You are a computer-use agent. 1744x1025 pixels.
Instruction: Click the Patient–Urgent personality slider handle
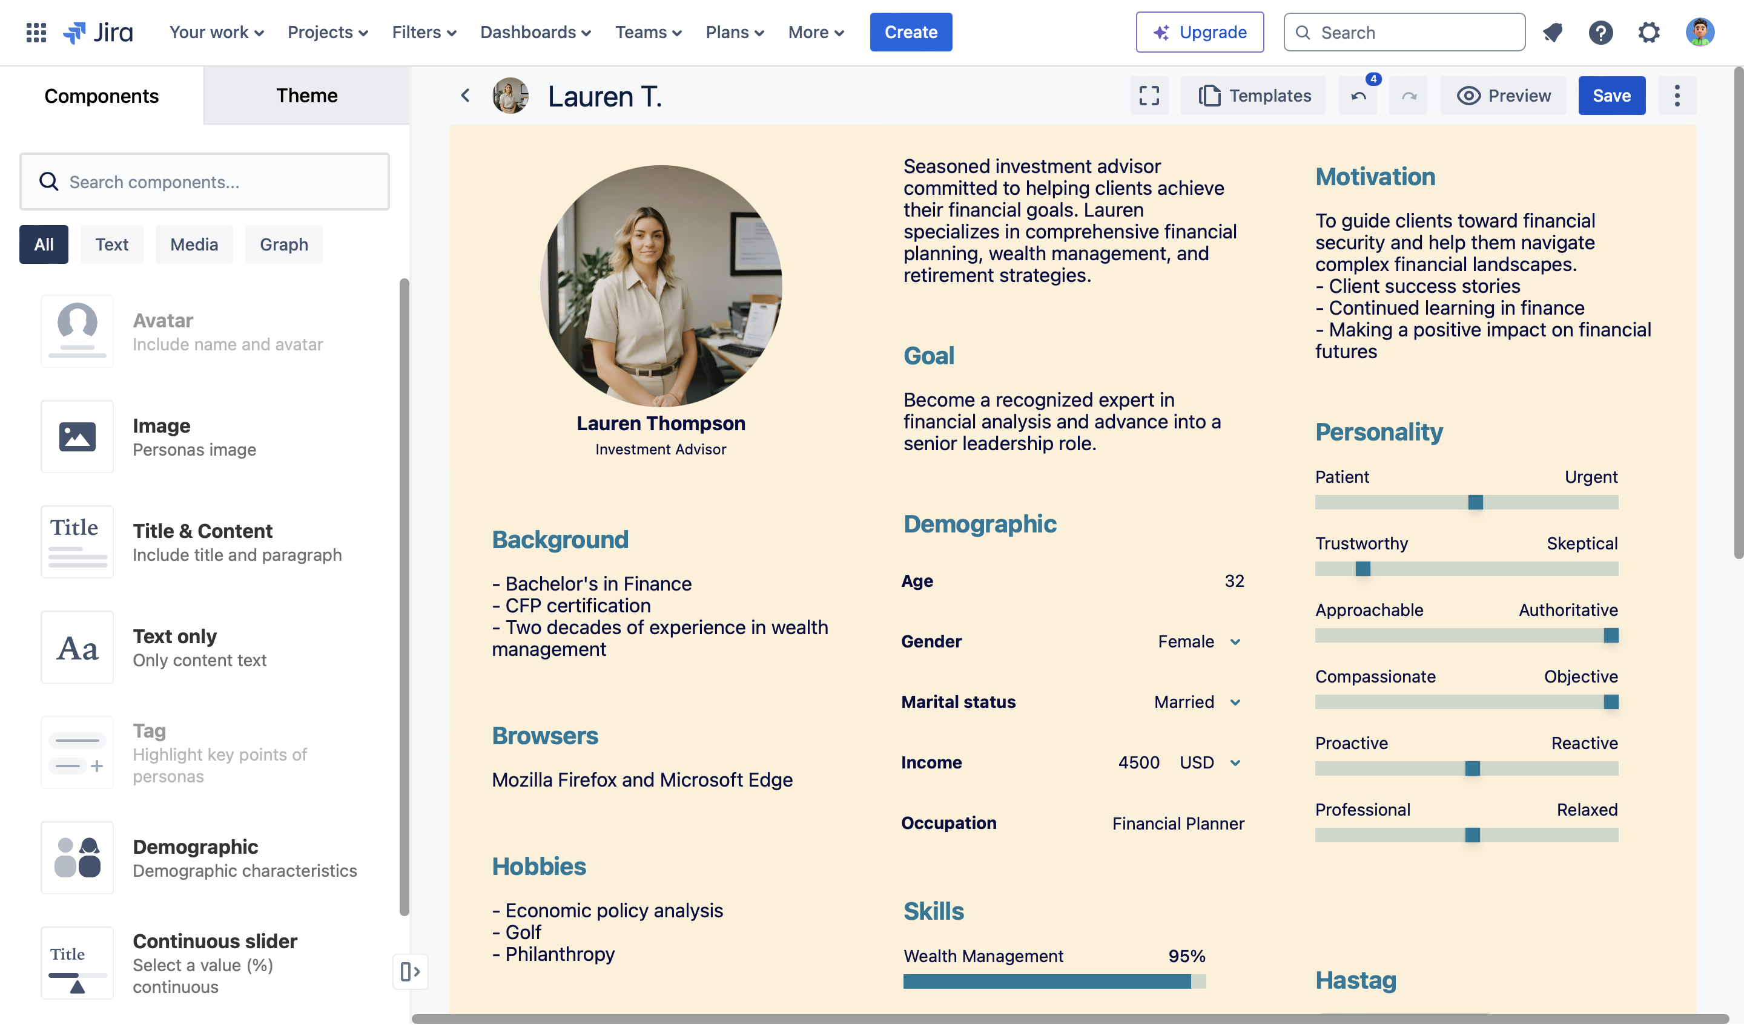click(1475, 502)
